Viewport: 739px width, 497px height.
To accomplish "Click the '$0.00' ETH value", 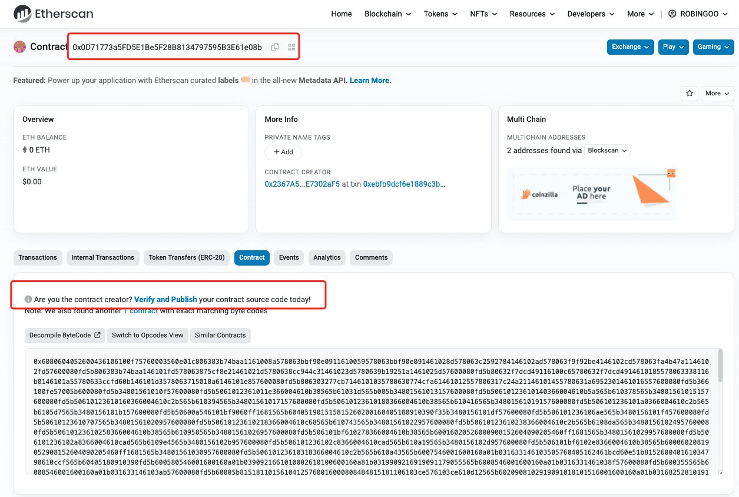I will (x=32, y=181).
